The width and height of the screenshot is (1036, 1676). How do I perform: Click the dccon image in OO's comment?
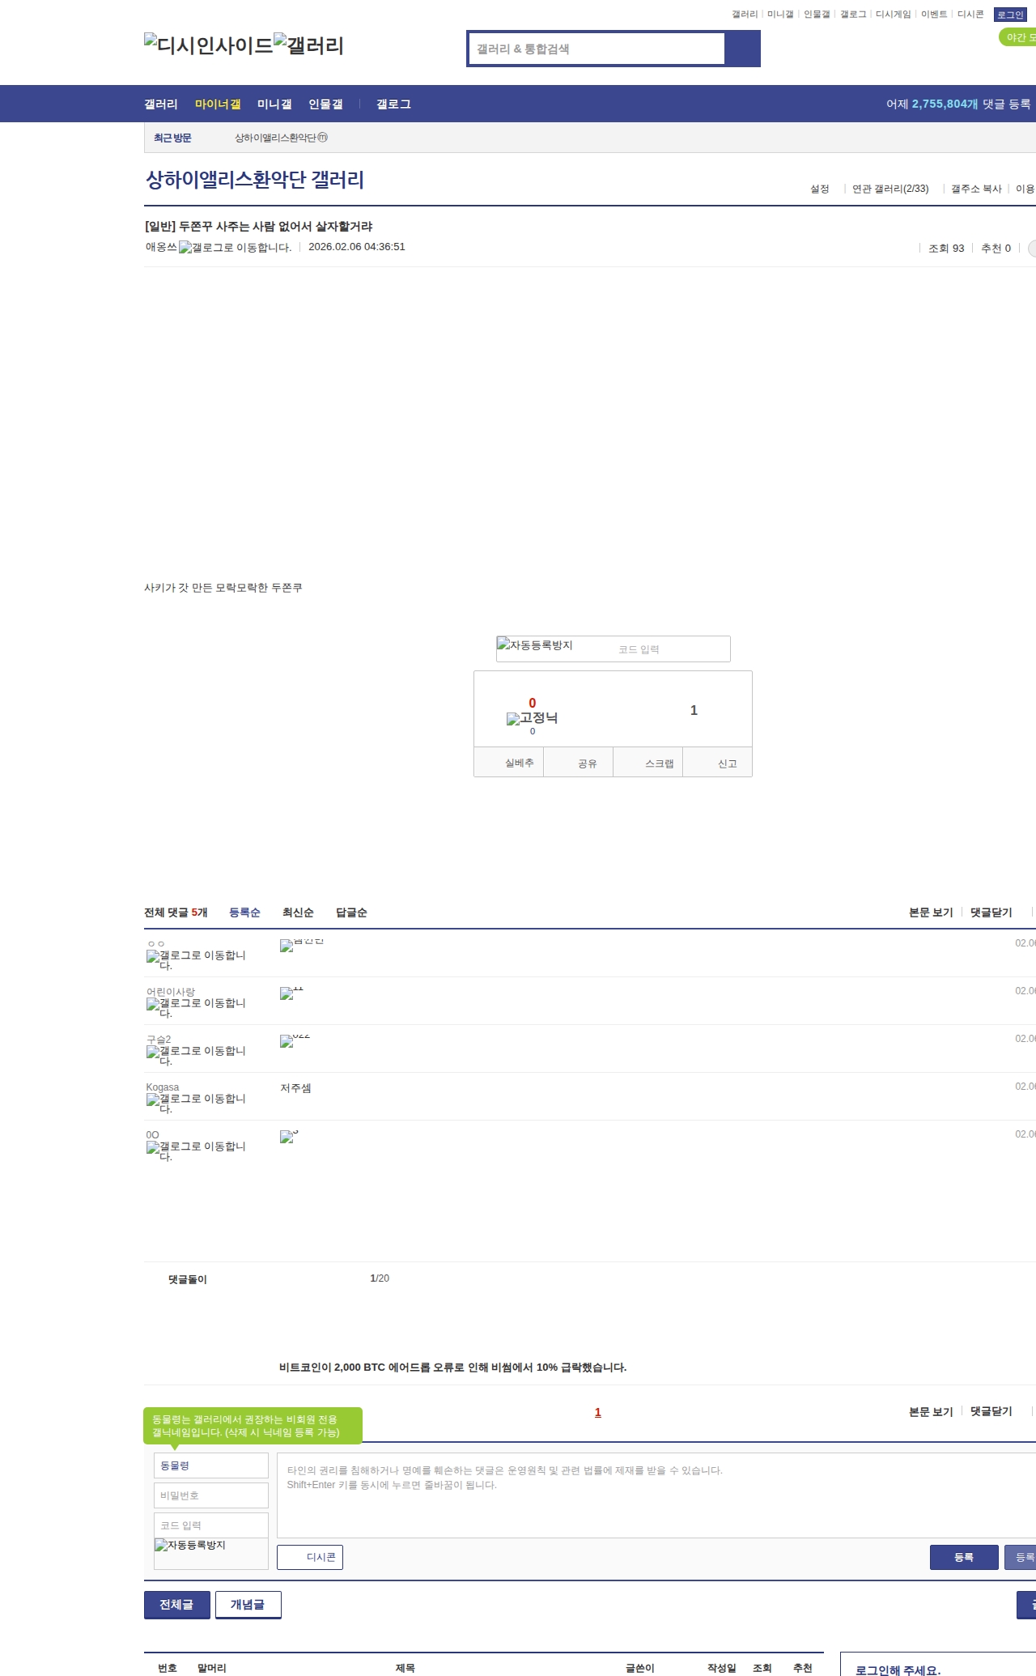coord(289,1136)
